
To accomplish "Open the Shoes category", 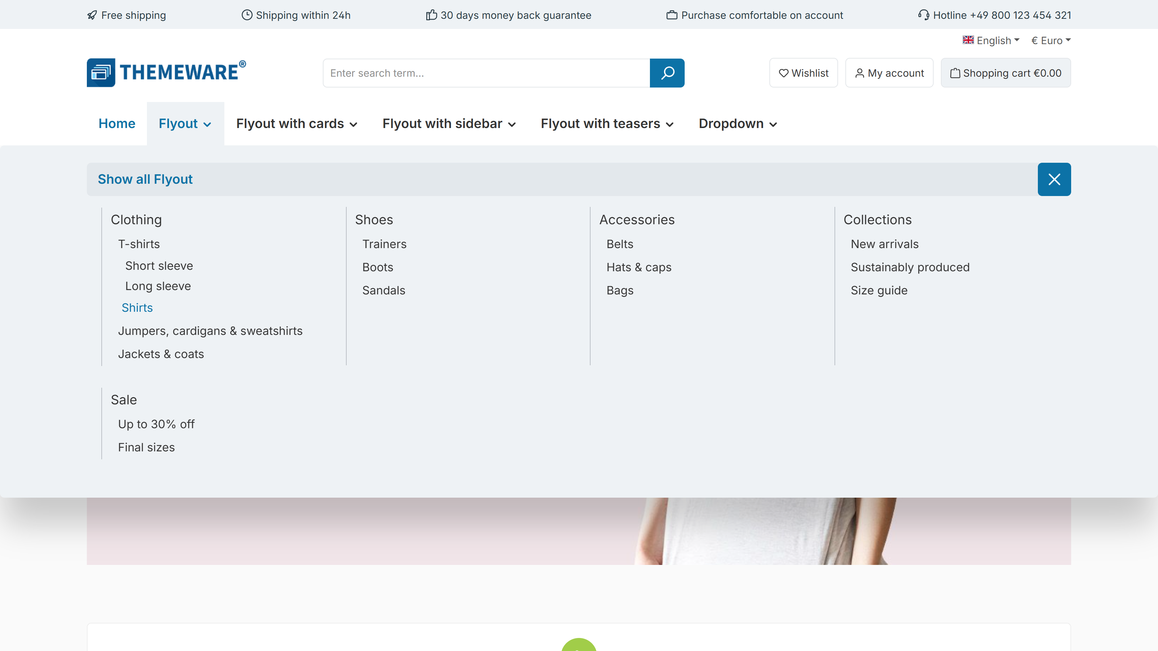I will (x=374, y=220).
